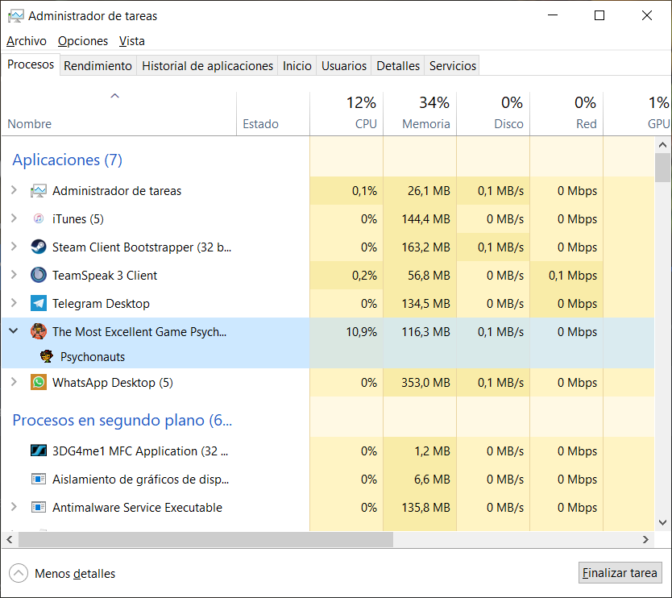The width and height of the screenshot is (672, 598).
Task: Switch to the Servicios tab
Action: (451, 65)
